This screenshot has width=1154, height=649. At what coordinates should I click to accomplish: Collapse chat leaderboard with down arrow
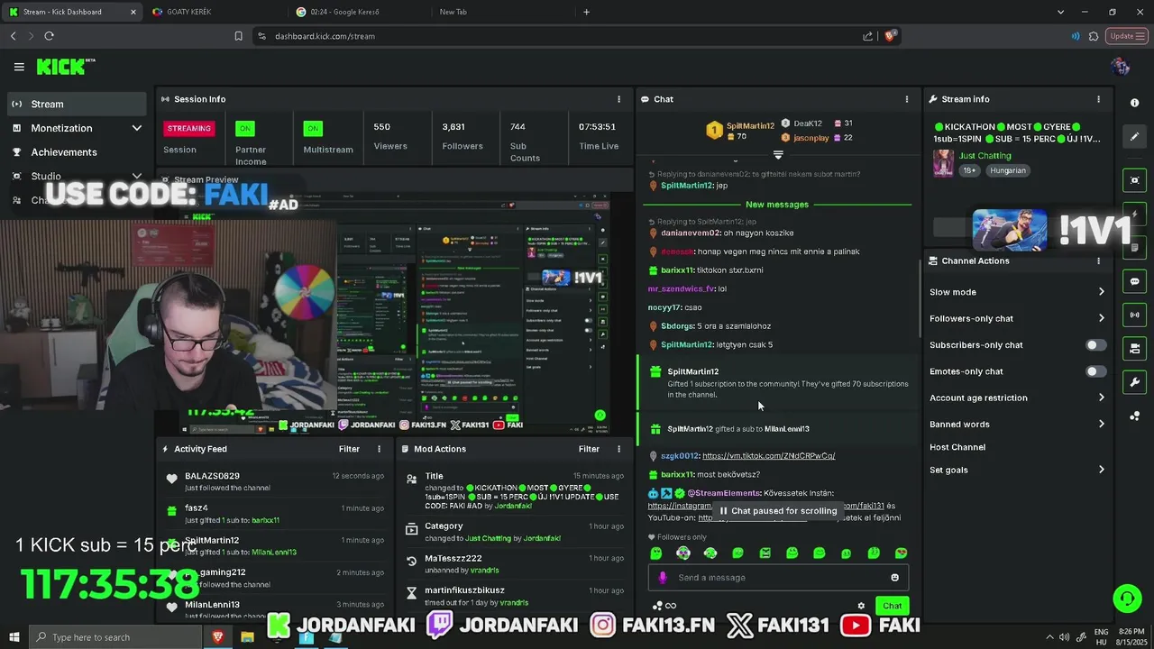pyautogui.click(x=778, y=156)
